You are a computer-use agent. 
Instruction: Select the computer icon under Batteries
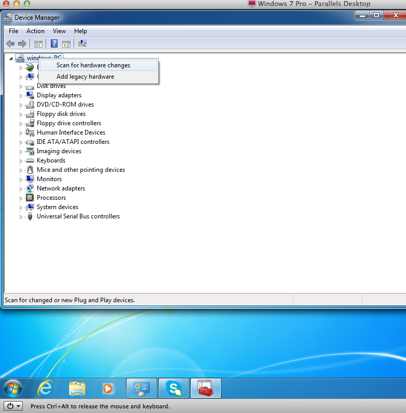tap(30, 77)
